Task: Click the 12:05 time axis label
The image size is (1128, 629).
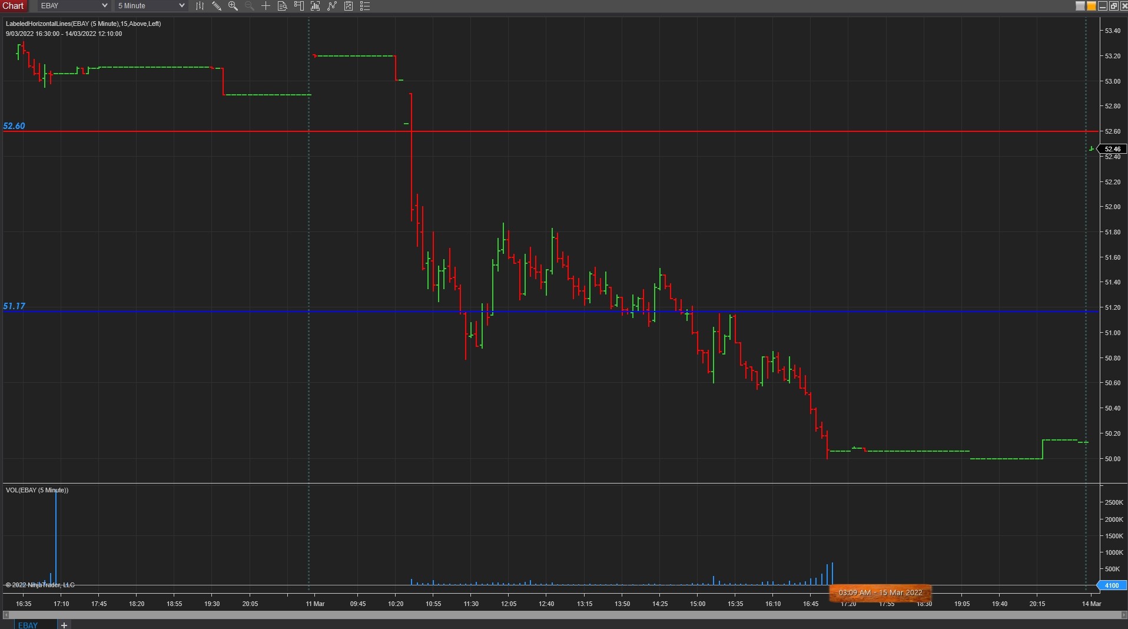Action: pyautogui.click(x=509, y=604)
